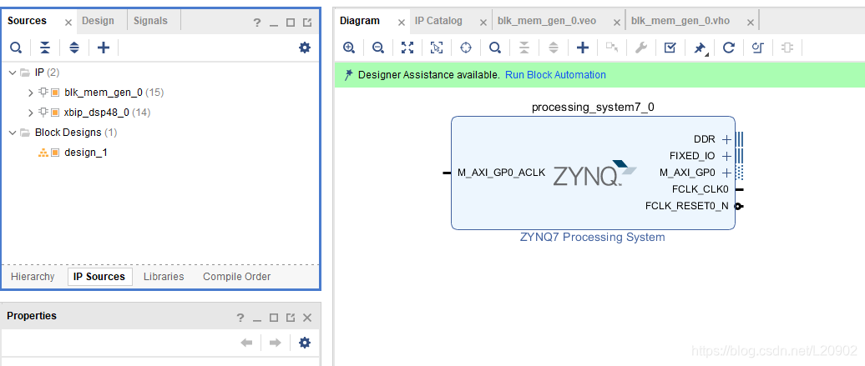
Task: Close the blk_mem_gen_0.vho tab
Action: tap(751, 23)
